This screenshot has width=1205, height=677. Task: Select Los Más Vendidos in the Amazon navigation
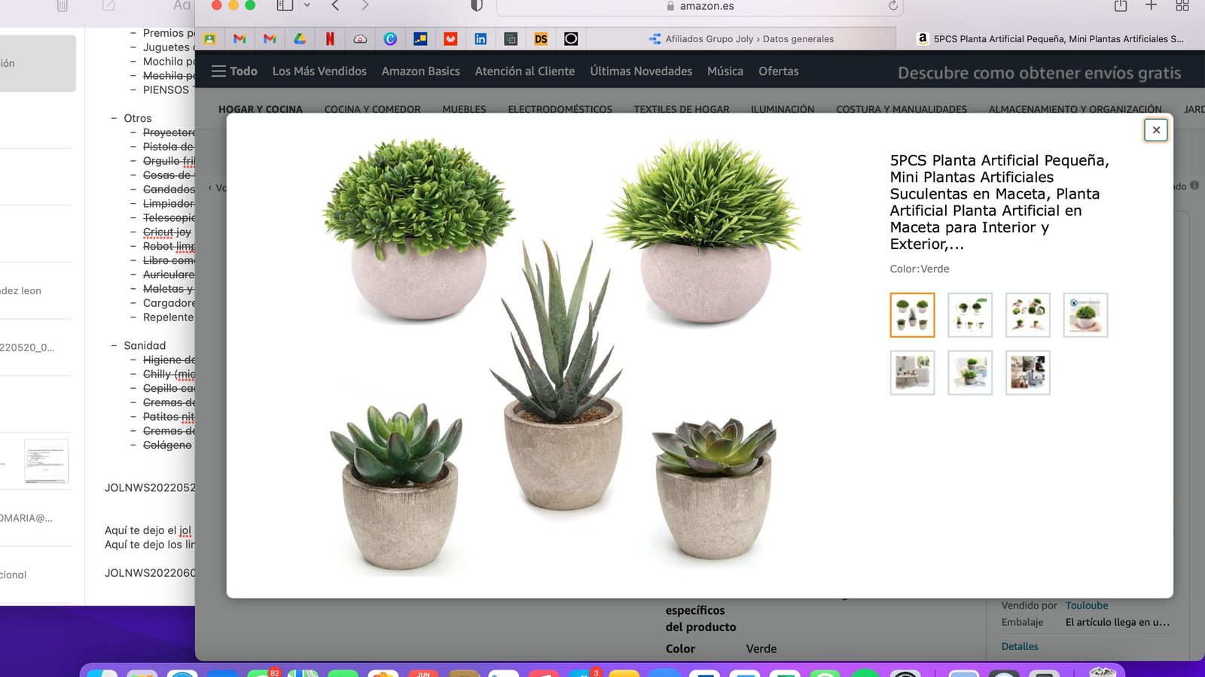pos(319,71)
